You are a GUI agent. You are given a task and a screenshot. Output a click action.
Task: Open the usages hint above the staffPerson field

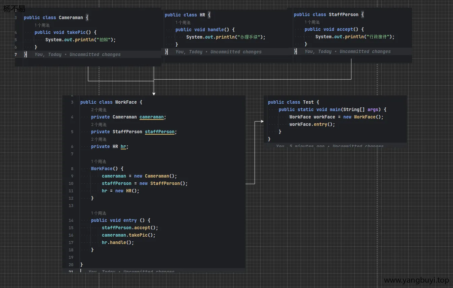(99, 125)
